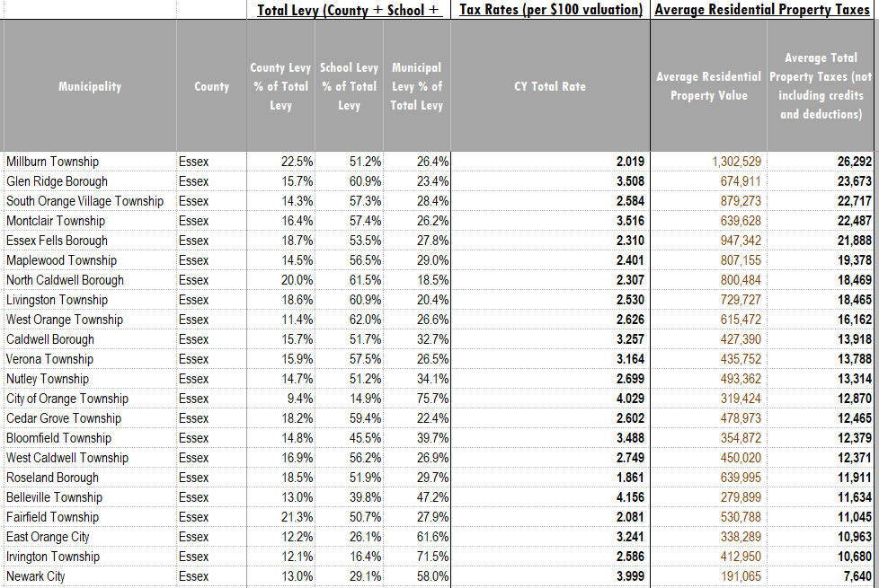
Task: Select the Average Residential Property Taxes heading
Action: (762, 10)
